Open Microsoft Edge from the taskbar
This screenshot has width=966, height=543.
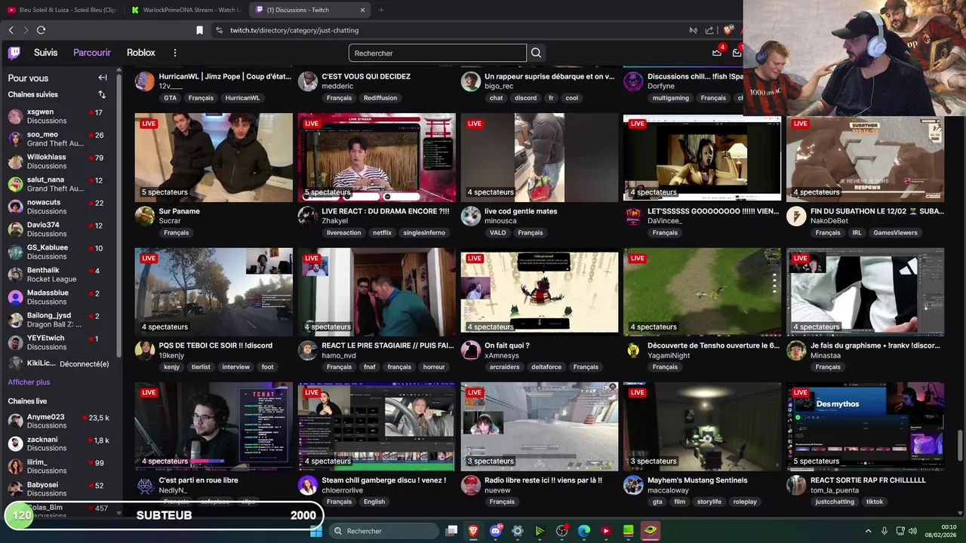pos(584,531)
